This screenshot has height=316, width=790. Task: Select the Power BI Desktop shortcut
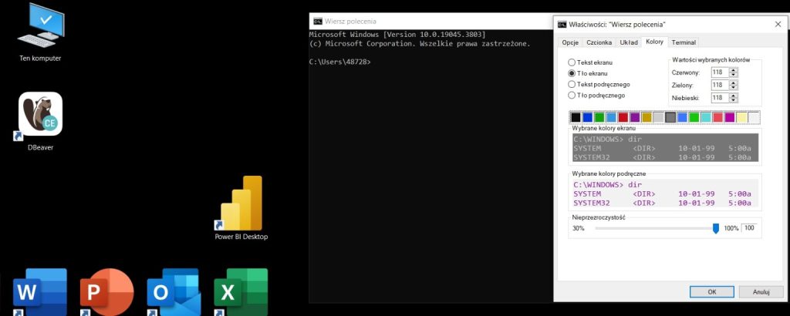point(241,208)
